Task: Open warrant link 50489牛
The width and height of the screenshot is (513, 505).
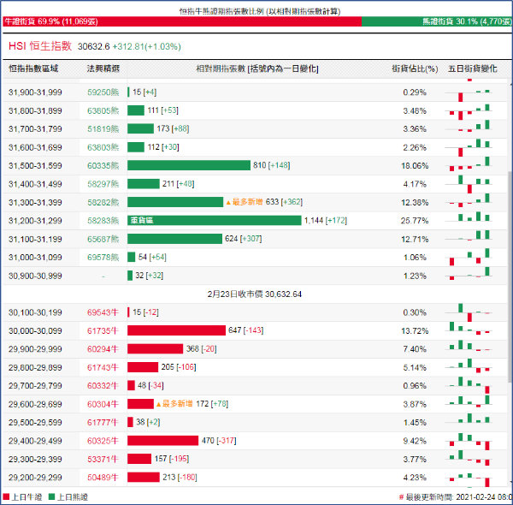Action: point(103,478)
